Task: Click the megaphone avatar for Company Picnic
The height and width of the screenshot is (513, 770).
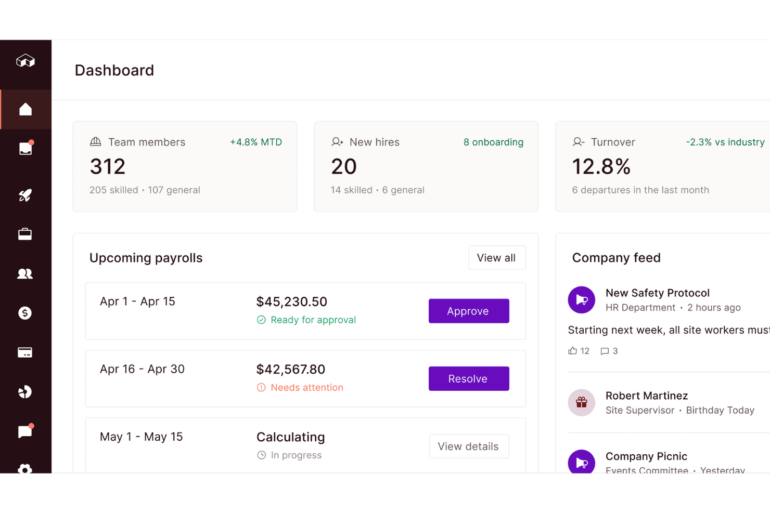Action: (582, 462)
